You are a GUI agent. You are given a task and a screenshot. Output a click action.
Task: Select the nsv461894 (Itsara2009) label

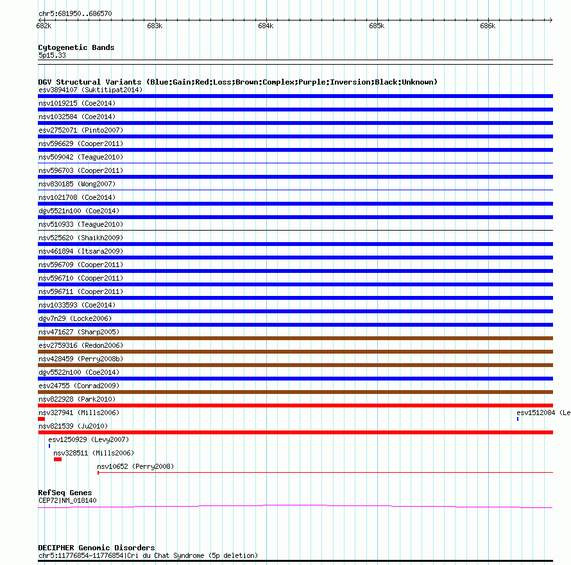(81, 251)
